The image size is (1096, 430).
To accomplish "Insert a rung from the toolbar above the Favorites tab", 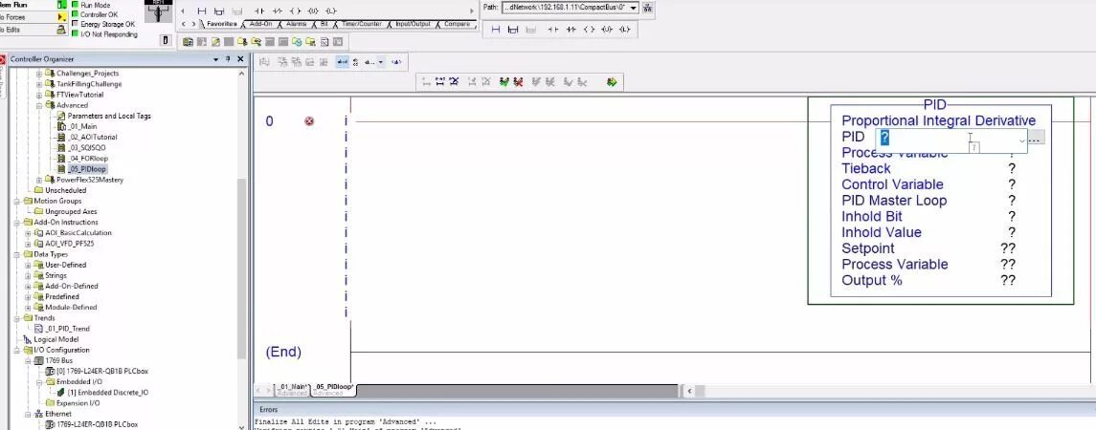I will point(202,11).
